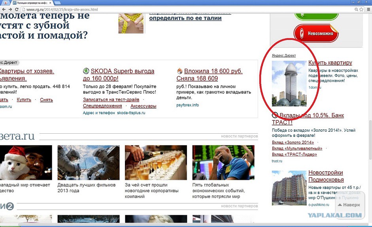The width and height of the screenshot is (372, 227).
Task: Click the TRUST bank round icon
Action: click(x=275, y=115)
